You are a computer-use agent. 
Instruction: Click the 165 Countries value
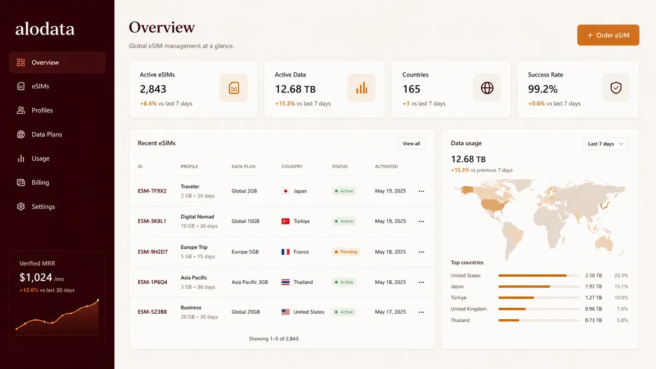click(412, 89)
